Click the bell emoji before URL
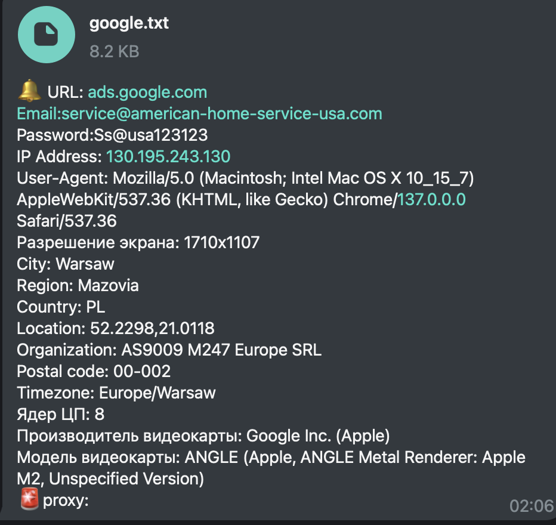Image resolution: width=556 pixels, height=525 pixels. tap(29, 92)
